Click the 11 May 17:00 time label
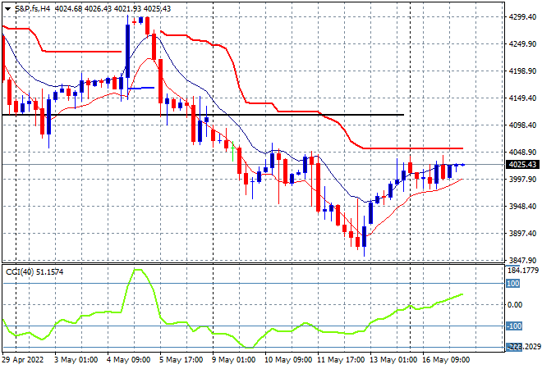The image size is (542, 369). coord(341,360)
